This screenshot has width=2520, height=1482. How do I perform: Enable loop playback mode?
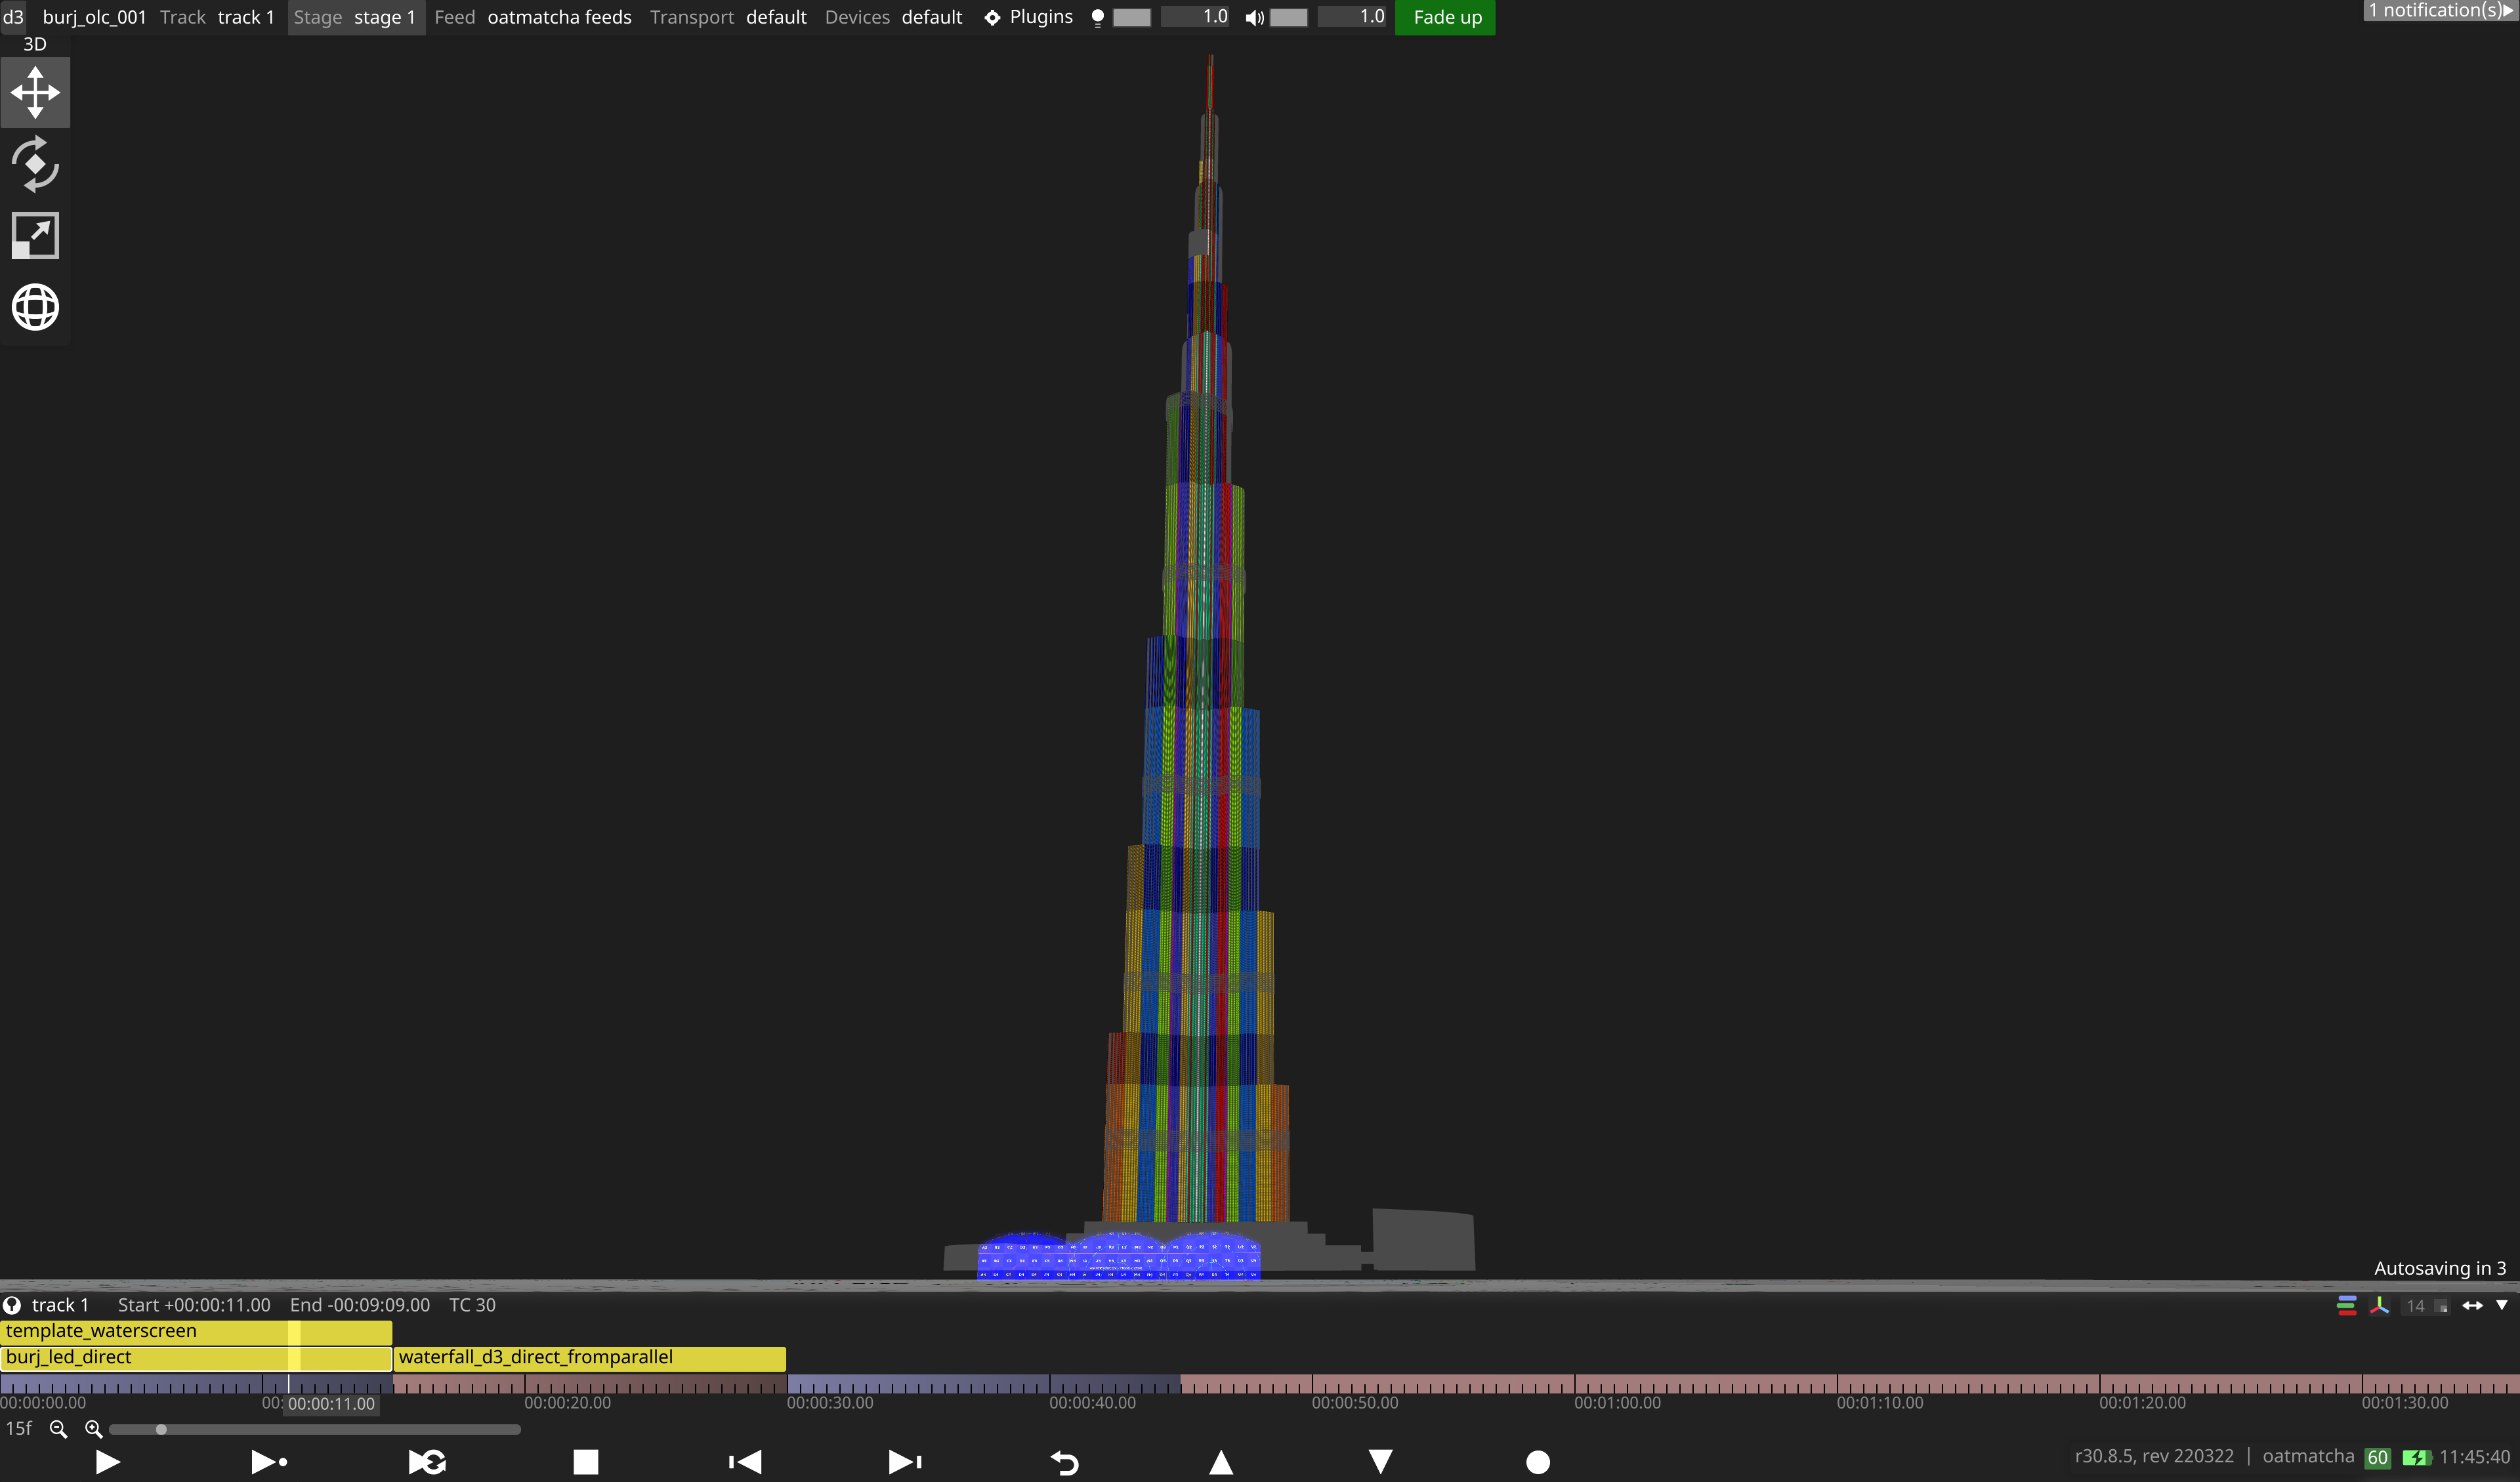427,1461
